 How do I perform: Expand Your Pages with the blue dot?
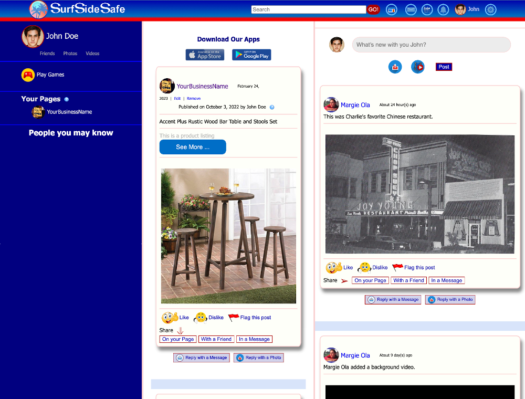pos(66,99)
